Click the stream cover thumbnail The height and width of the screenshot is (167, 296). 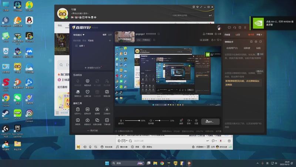click(125, 37)
